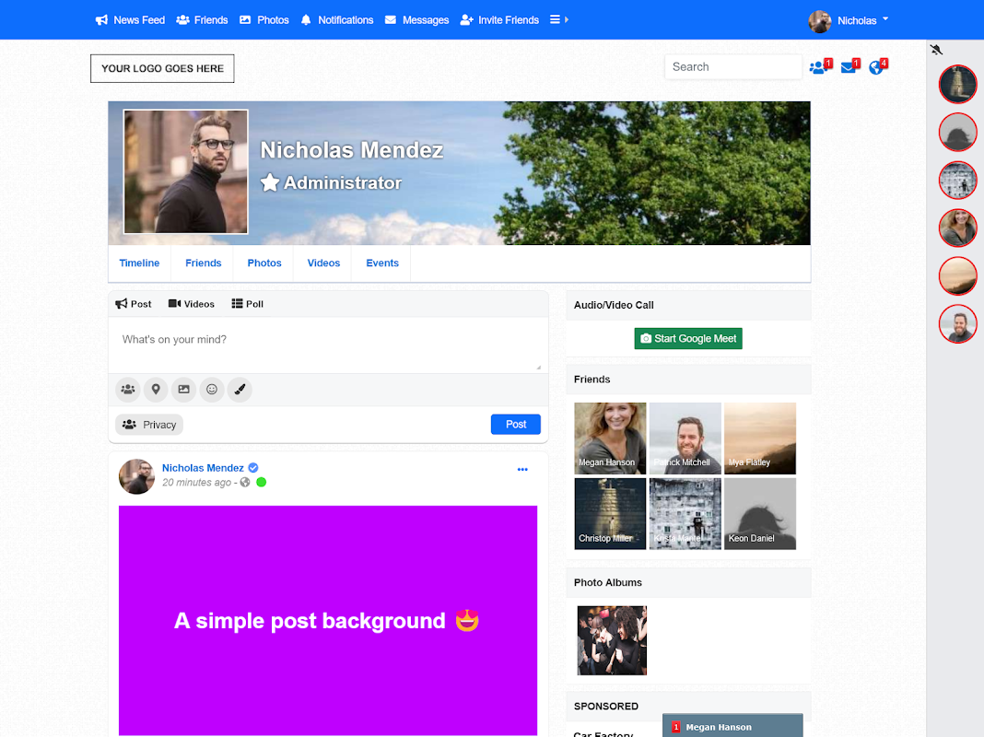The width and height of the screenshot is (984, 737).
Task: Open Megan Hanson friend thumbnail
Action: click(610, 439)
